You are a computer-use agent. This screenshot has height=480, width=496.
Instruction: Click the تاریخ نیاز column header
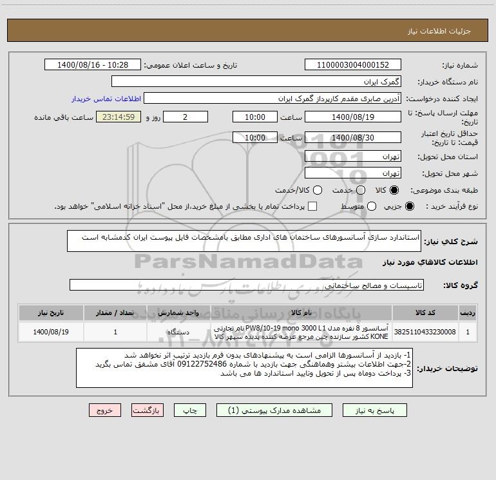tap(51, 312)
